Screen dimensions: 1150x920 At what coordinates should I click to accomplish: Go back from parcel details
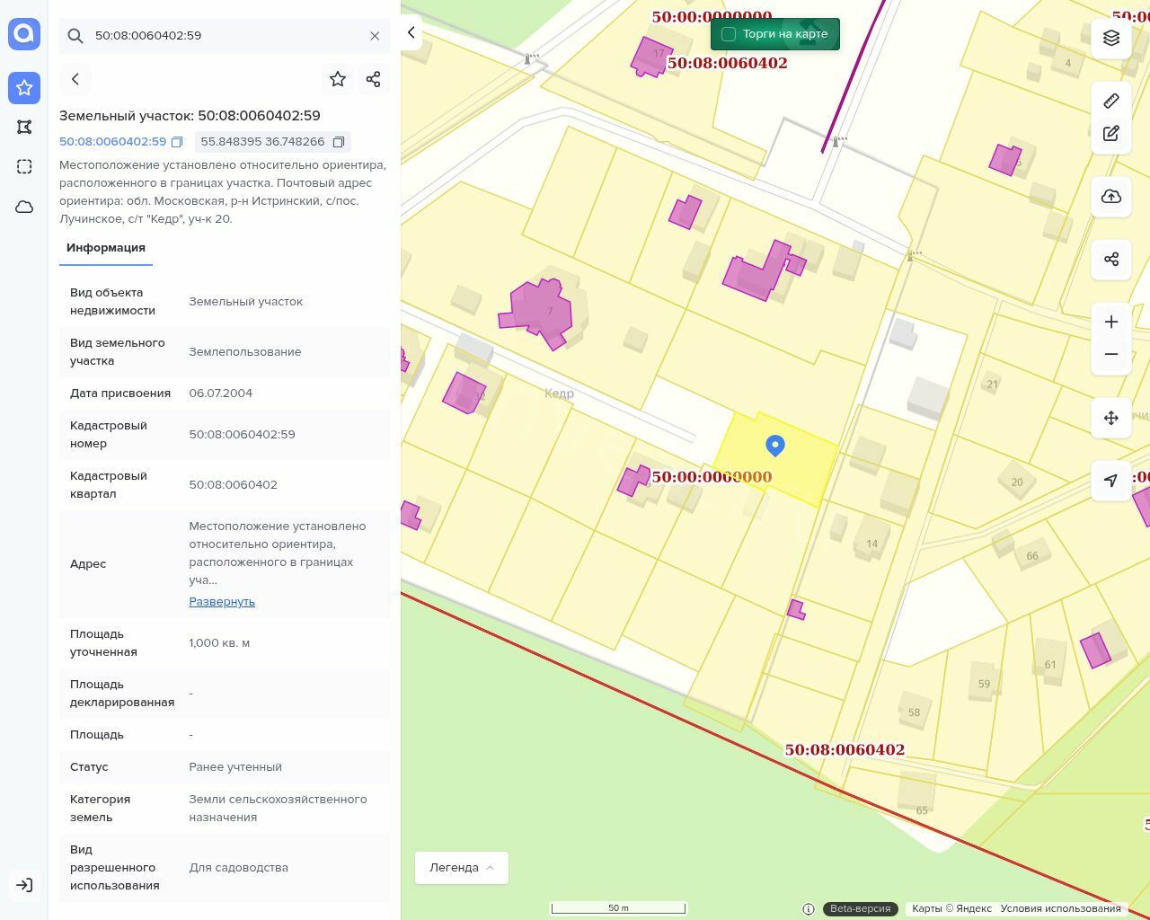coord(75,79)
